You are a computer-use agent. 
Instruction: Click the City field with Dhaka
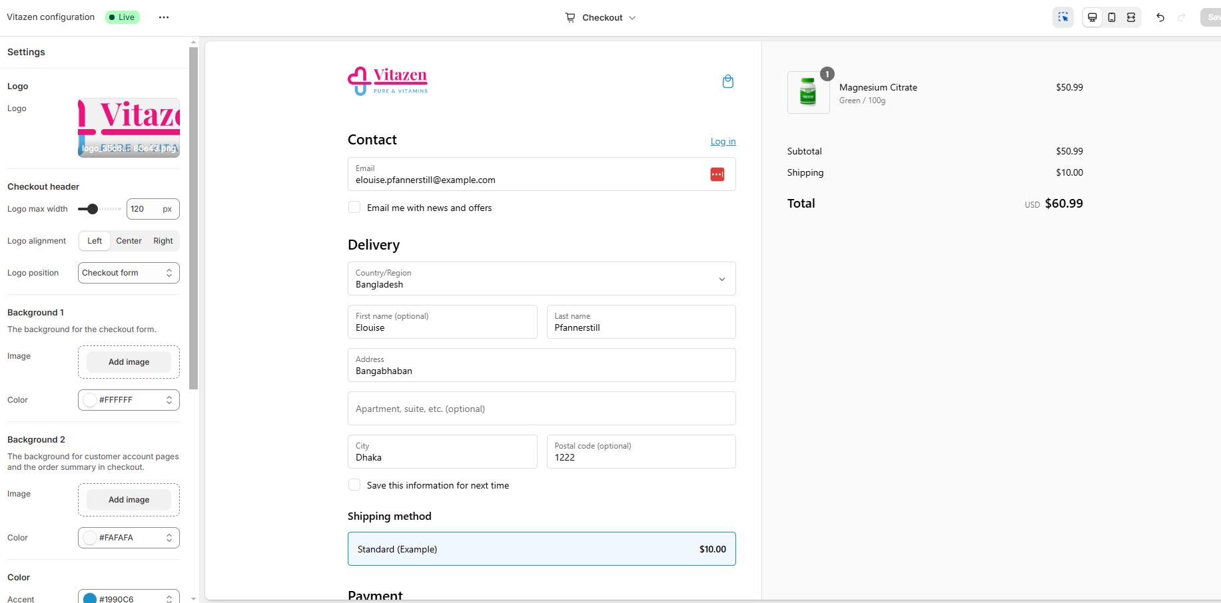click(442, 452)
